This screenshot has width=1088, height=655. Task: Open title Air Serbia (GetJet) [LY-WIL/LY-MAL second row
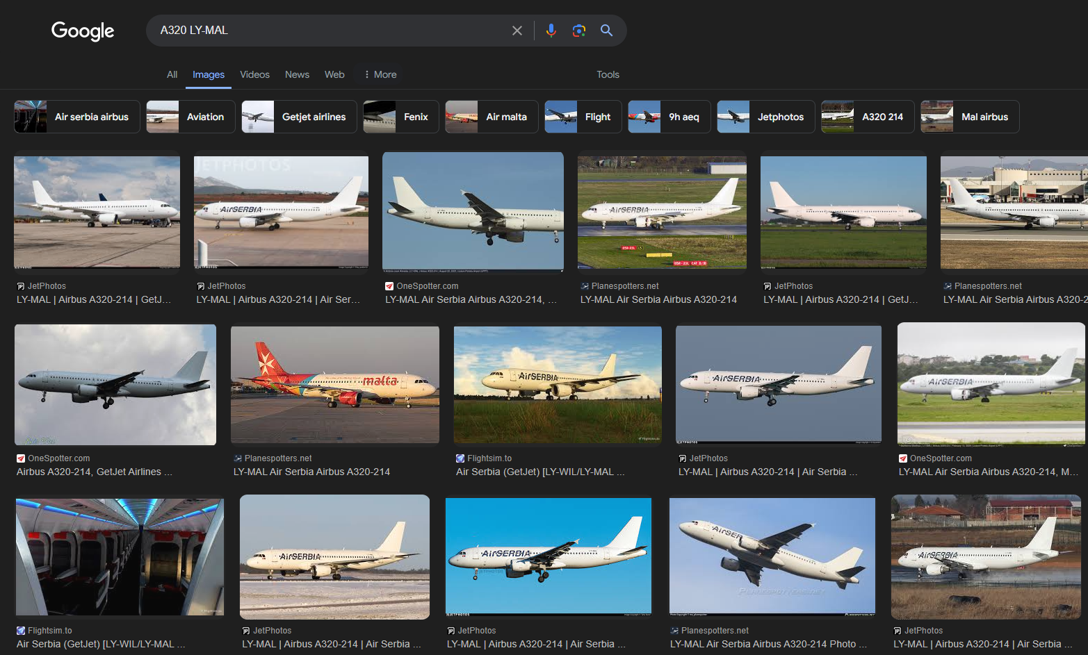(x=540, y=472)
